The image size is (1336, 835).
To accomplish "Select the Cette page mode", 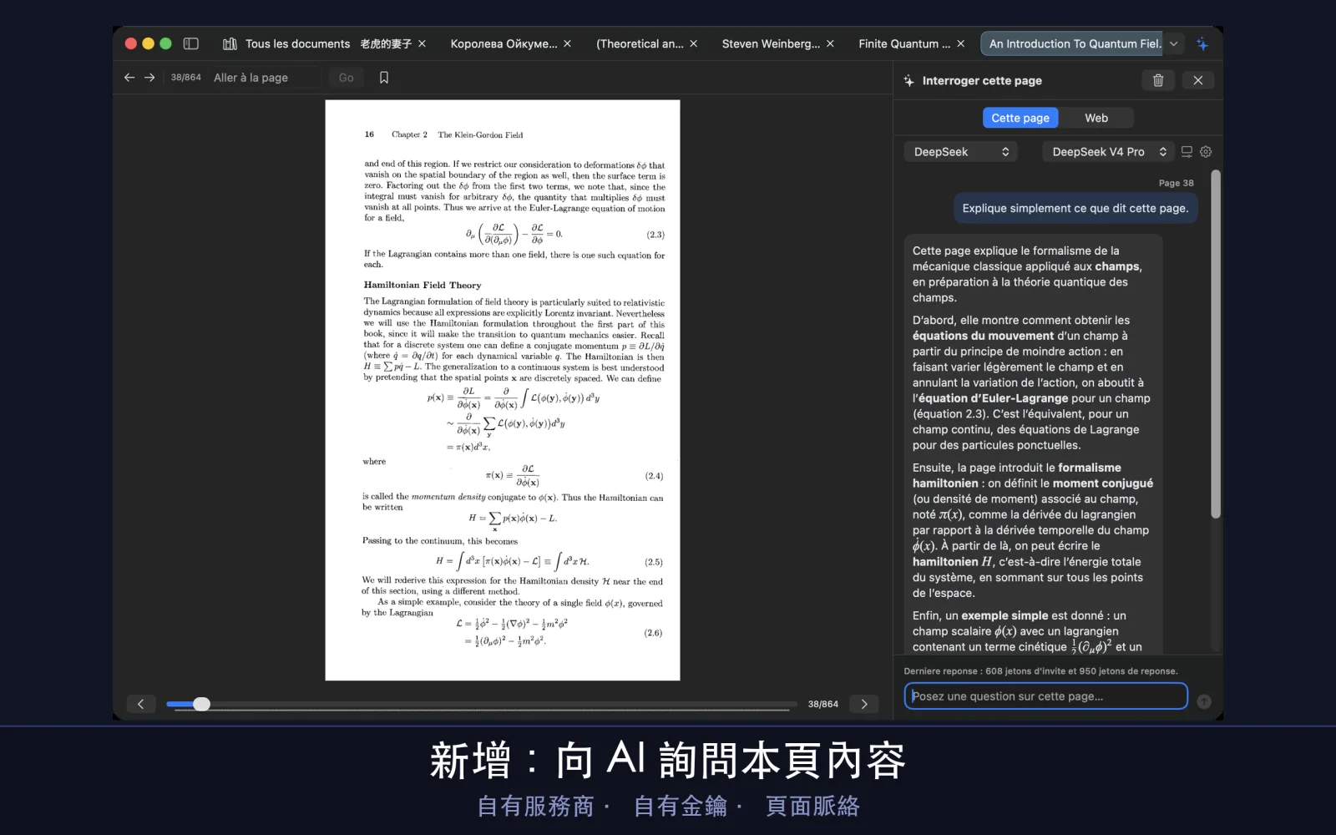I will [x=1020, y=118].
